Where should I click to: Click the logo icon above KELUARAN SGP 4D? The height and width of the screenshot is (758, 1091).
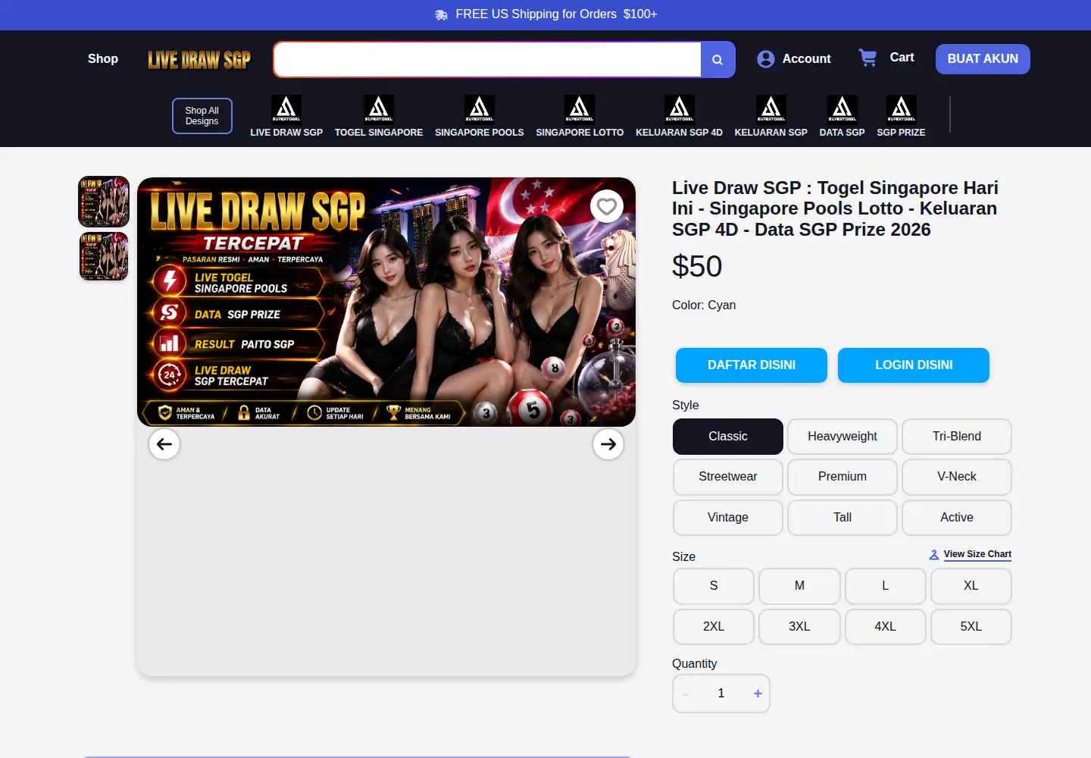680,109
